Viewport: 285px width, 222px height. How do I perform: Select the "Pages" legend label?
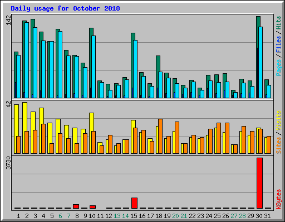pos(279,68)
